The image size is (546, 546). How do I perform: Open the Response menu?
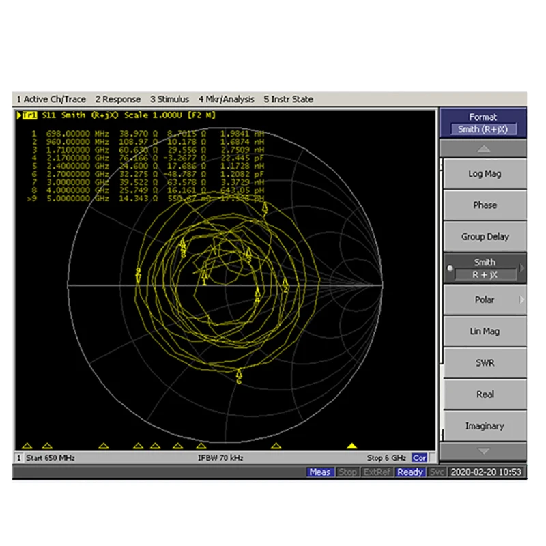(118, 99)
